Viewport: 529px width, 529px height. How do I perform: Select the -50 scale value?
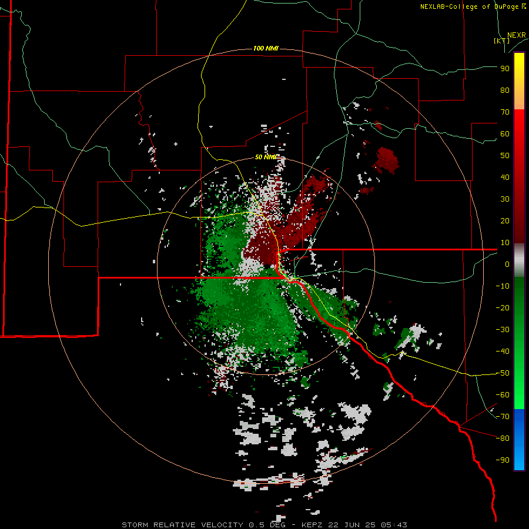pyautogui.click(x=503, y=373)
